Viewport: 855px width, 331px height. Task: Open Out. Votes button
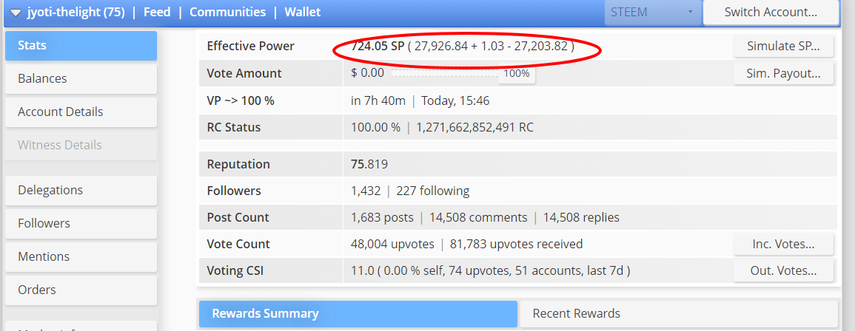783,270
